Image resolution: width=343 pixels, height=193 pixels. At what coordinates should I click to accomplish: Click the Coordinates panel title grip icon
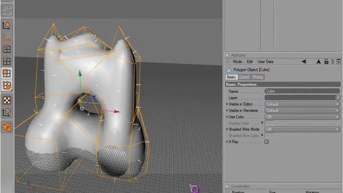coord(227,186)
